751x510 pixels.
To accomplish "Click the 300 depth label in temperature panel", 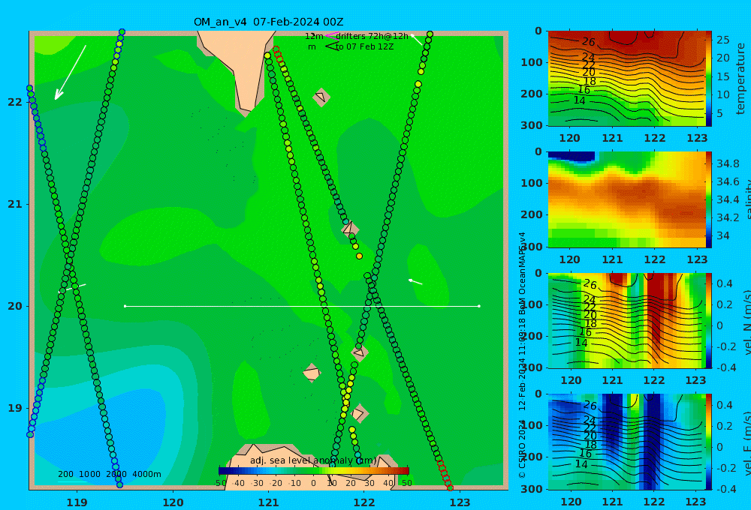I will coord(532,125).
